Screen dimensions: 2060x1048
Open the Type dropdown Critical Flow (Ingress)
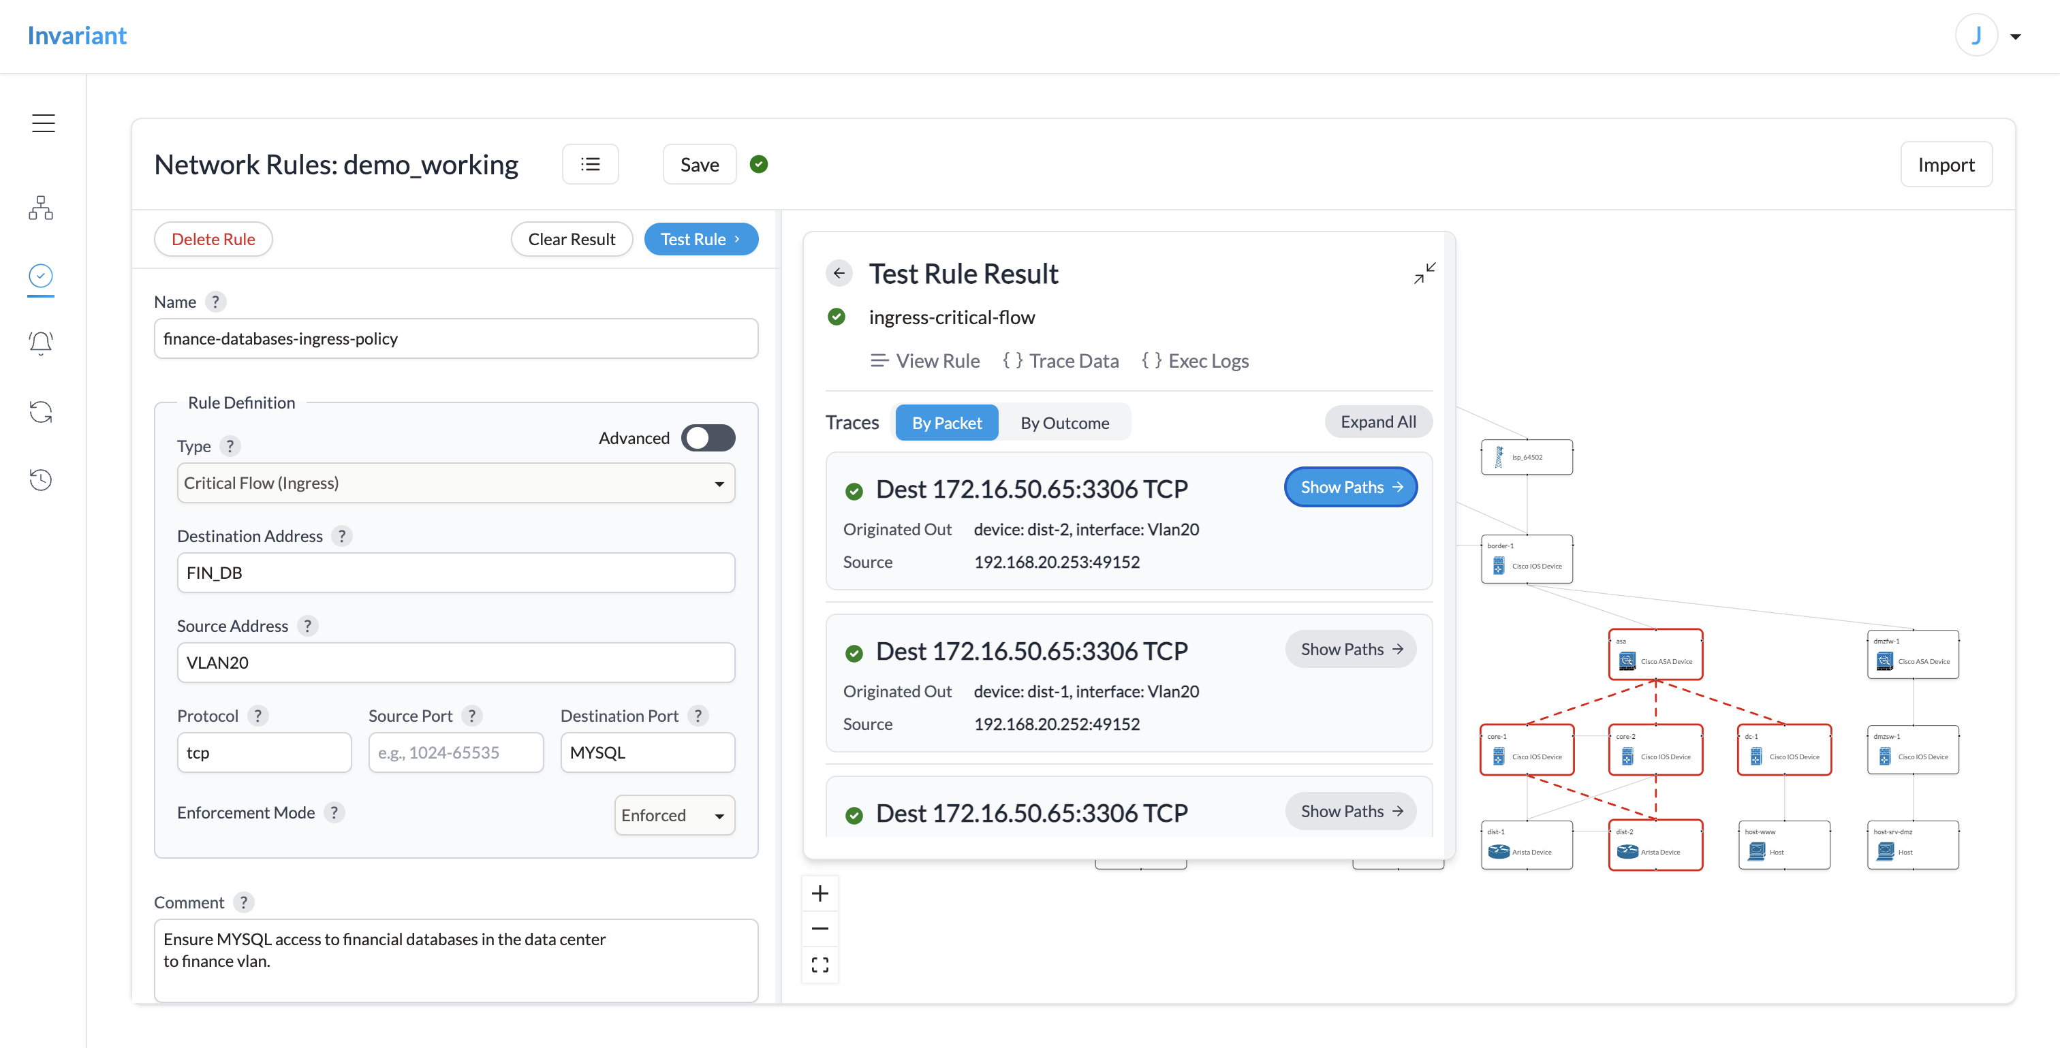click(455, 483)
